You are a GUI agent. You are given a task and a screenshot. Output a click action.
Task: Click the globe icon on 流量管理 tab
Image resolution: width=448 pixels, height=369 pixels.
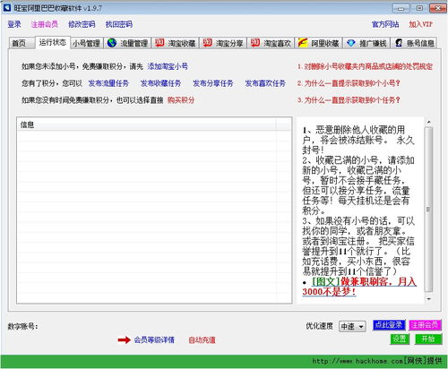tap(112, 43)
